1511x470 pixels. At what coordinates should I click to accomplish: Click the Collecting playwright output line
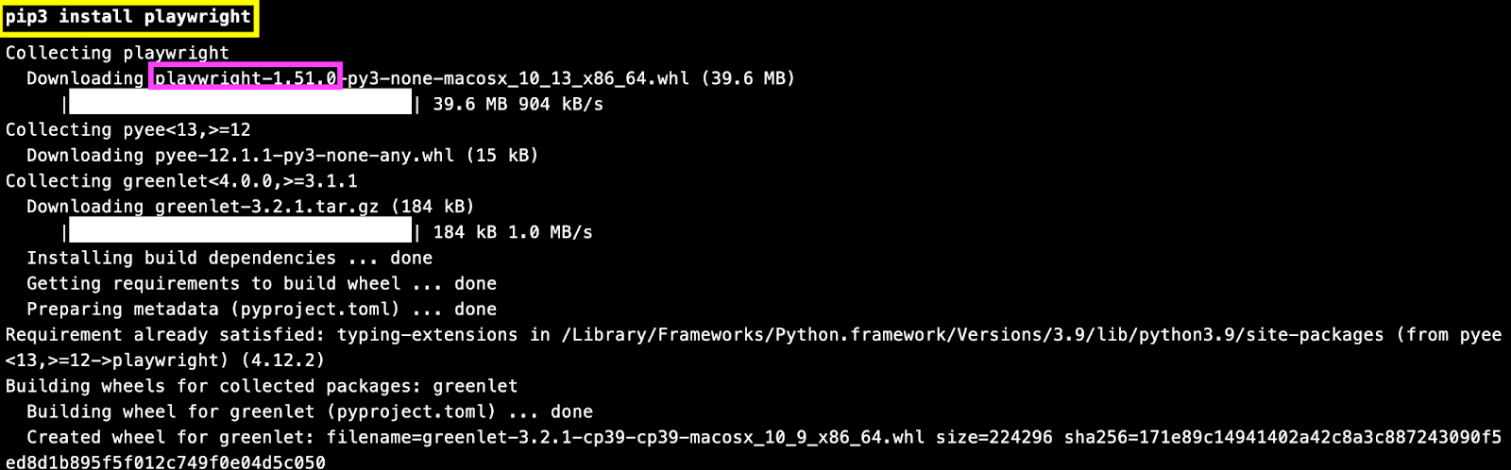click(x=117, y=53)
